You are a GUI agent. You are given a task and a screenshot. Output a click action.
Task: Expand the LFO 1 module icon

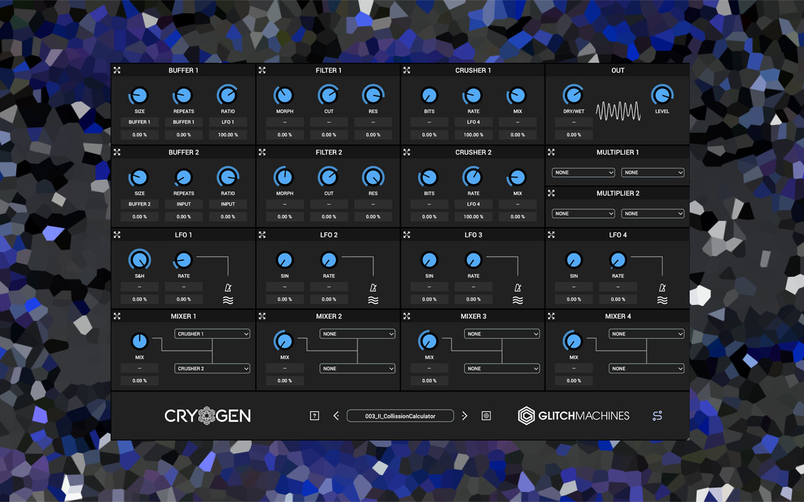[x=117, y=235]
